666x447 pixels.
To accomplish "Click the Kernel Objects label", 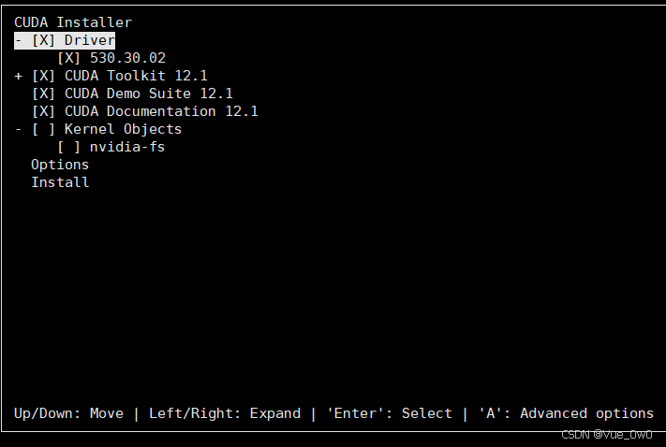I will coord(123,129).
